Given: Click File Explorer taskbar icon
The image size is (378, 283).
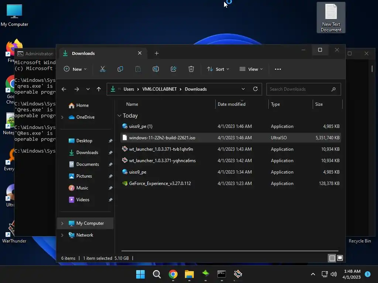Looking at the screenshot, I should click(x=189, y=274).
